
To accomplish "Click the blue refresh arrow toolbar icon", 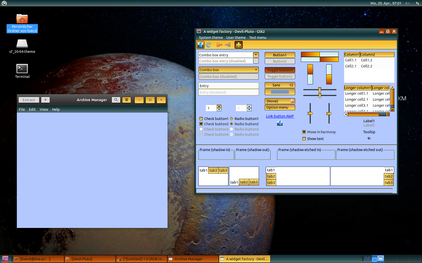I will click(x=208, y=45).
